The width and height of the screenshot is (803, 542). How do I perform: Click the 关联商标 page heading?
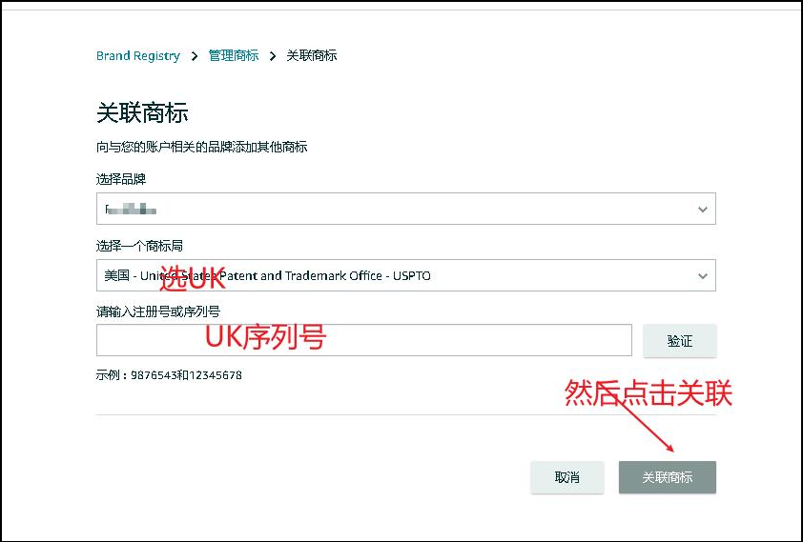[x=142, y=113]
